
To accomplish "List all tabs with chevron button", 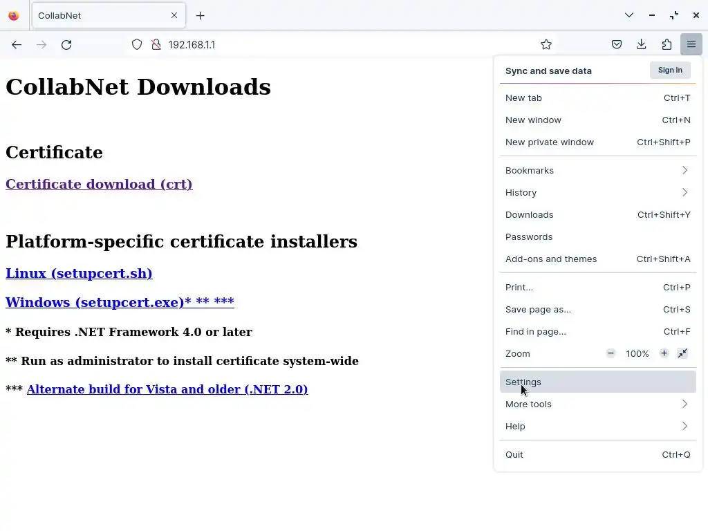I will 629,15.
